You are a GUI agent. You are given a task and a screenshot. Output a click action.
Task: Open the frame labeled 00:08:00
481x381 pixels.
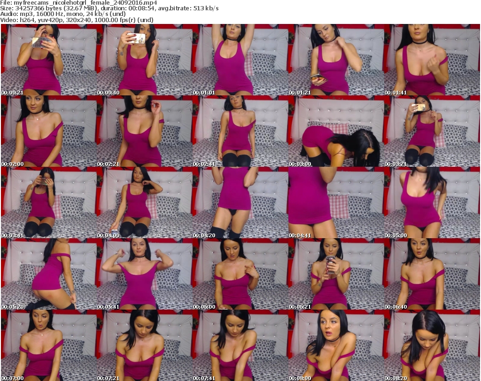pos(336,345)
